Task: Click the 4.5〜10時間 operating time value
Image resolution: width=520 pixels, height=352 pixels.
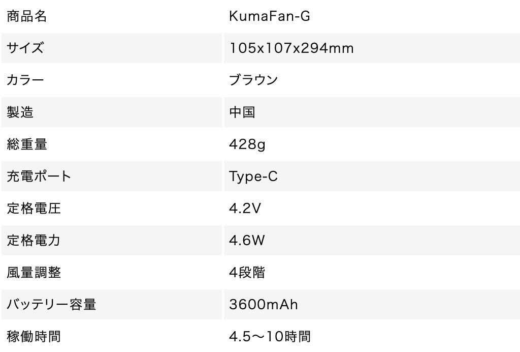Action: pos(270,337)
